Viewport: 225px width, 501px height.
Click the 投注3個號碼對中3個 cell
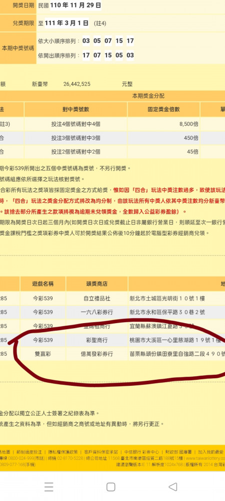tap(75, 138)
